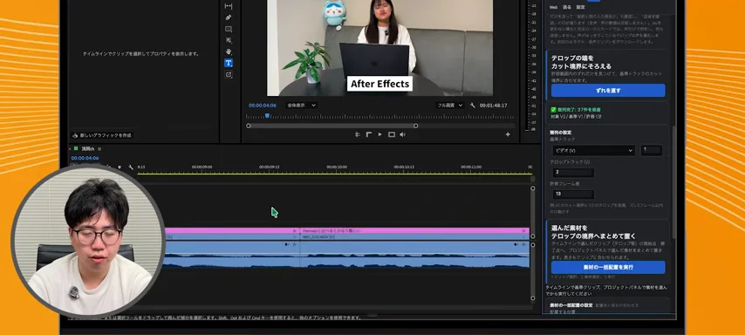Open the 全体表示 zoom level dropdown
This screenshot has width=745, height=335.
(301, 105)
